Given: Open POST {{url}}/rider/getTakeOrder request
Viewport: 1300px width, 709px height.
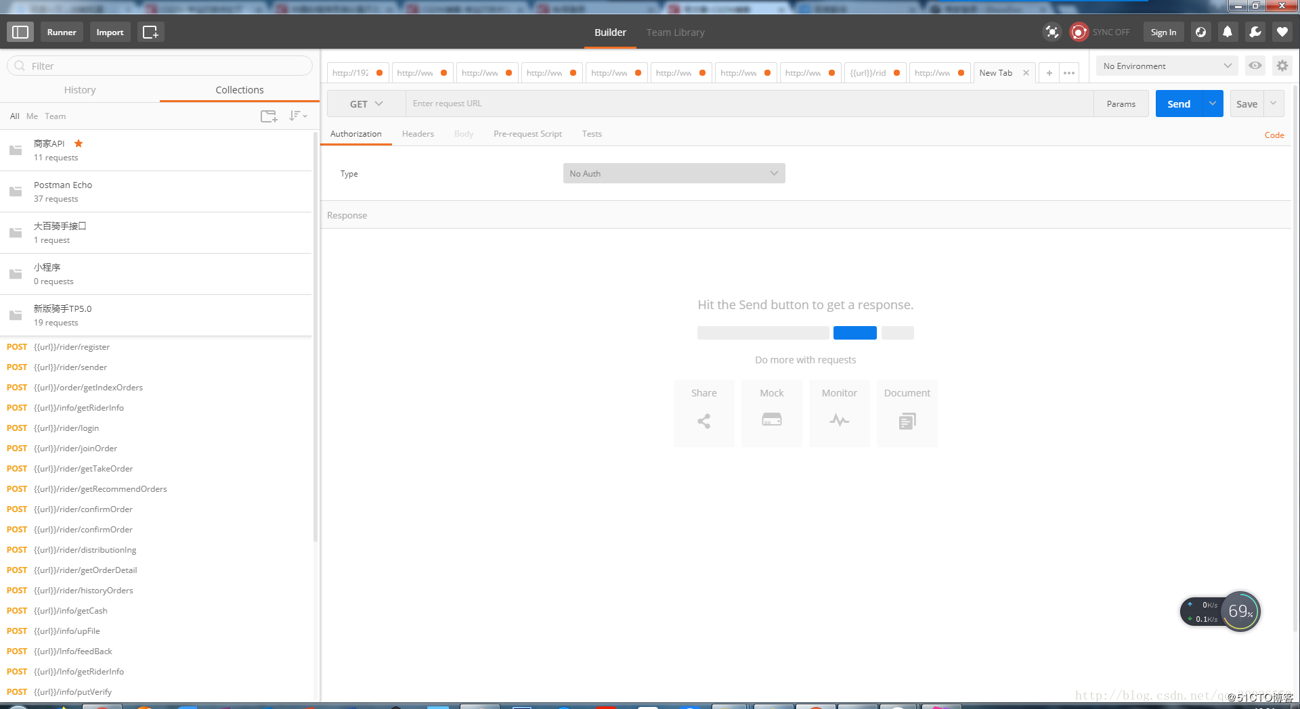Looking at the screenshot, I should [x=156, y=469].
